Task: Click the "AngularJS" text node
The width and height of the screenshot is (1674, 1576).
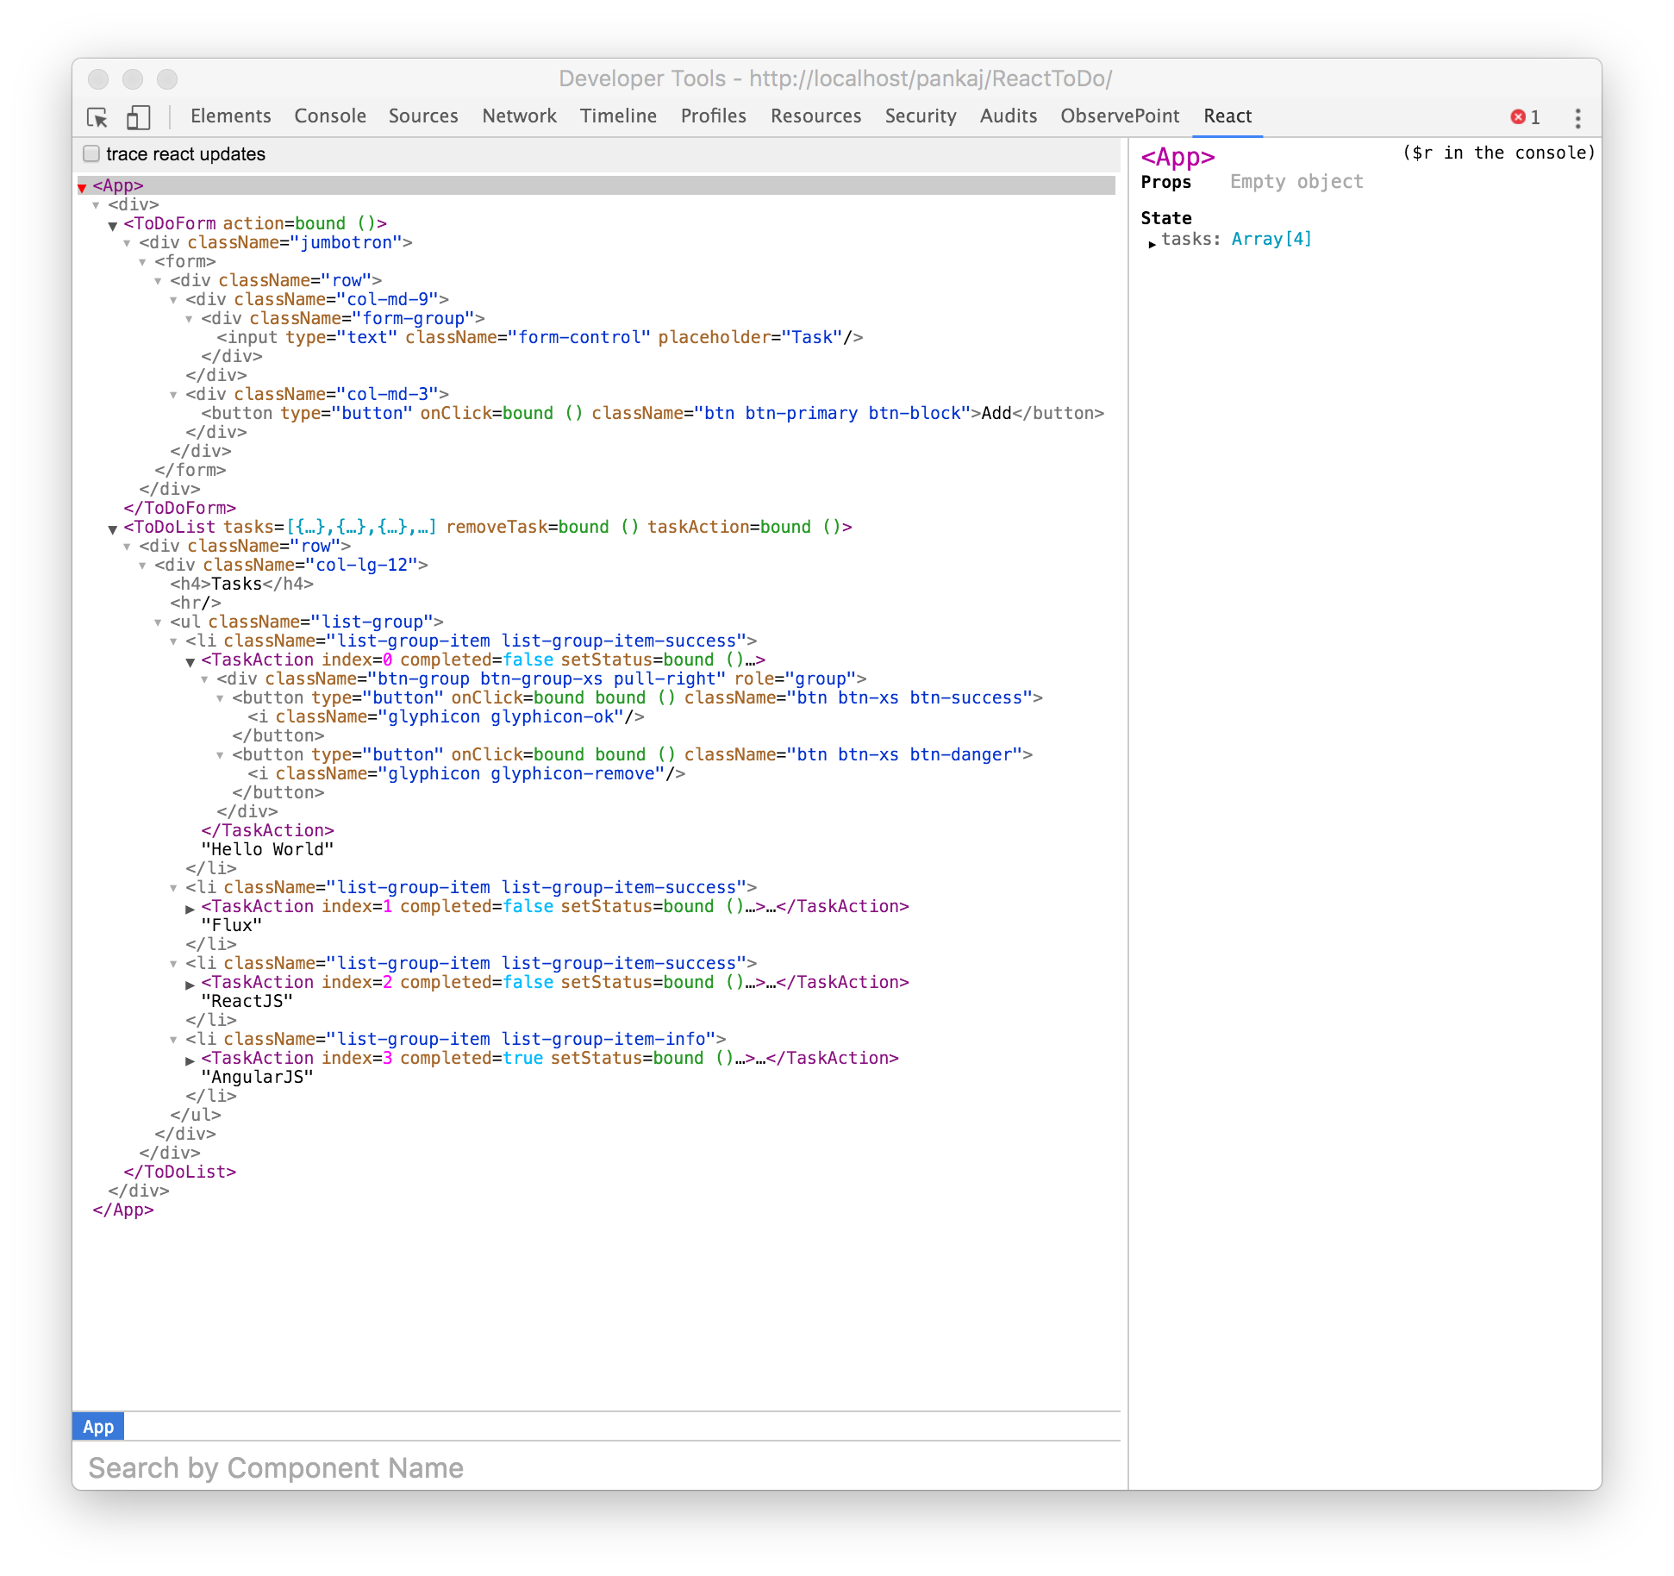Action: pos(257,1077)
